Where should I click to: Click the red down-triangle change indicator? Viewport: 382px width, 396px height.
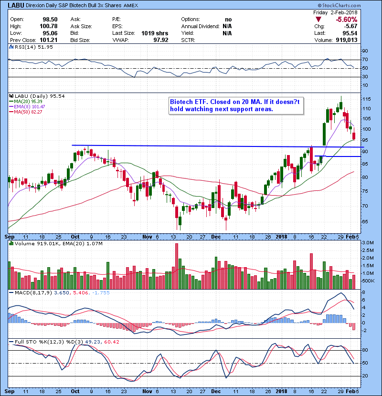[x=318, y=20]
